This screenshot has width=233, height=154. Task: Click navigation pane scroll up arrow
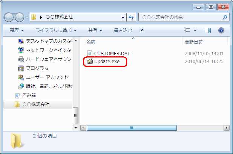coord(76,40)
